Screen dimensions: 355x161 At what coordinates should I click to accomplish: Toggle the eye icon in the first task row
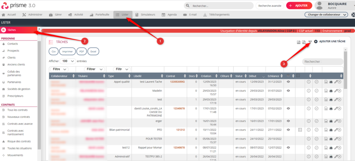click(288, 82)
